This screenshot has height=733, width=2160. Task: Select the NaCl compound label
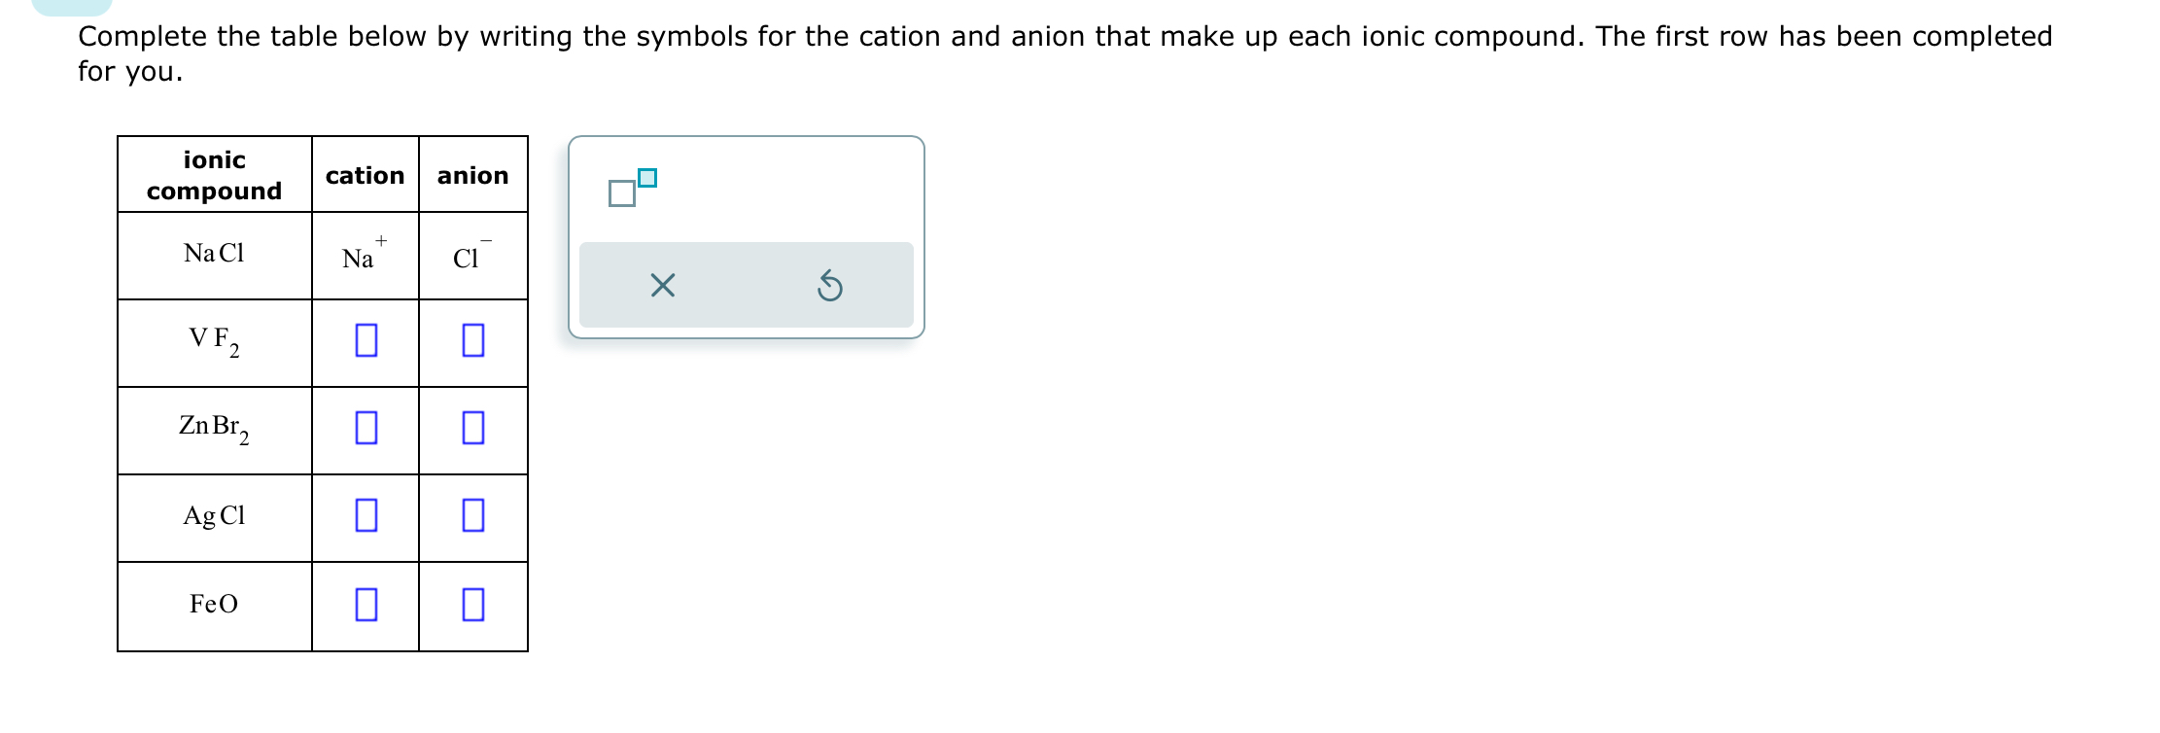pyautogui.click(x=214, y=253)
